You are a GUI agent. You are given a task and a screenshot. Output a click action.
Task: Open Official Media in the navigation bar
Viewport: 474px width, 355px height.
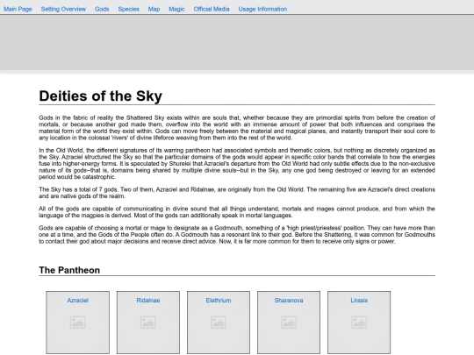coord(212,9)
